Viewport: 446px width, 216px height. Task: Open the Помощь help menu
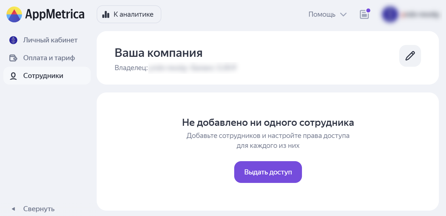[x=322, y=14]
